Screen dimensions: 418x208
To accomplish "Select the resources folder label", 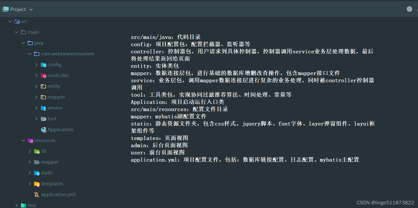I will click(x=45, y=140).
